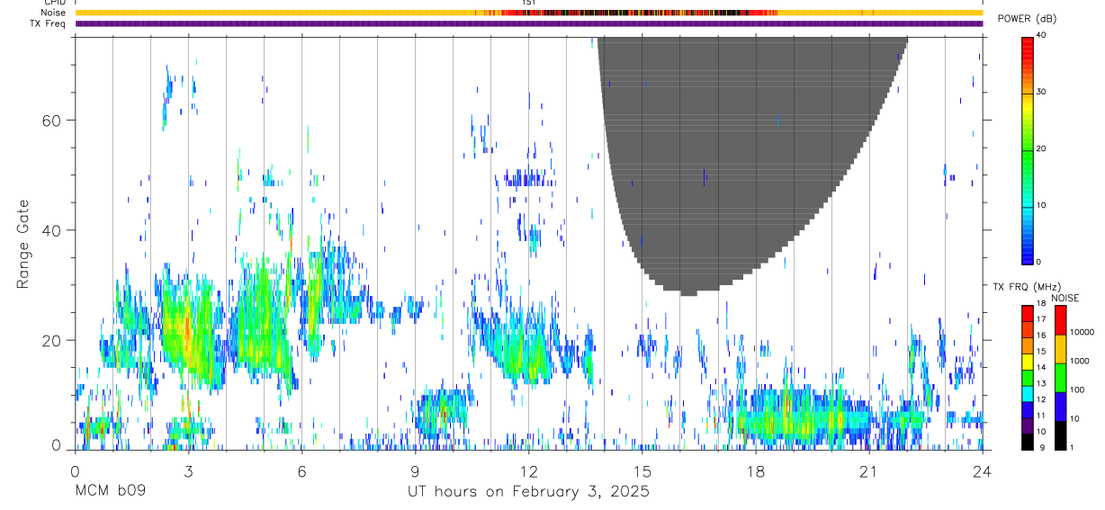Click the purple TX Freq strip bar
This screenshot has height=510, width=1105.
pos(529,23)
